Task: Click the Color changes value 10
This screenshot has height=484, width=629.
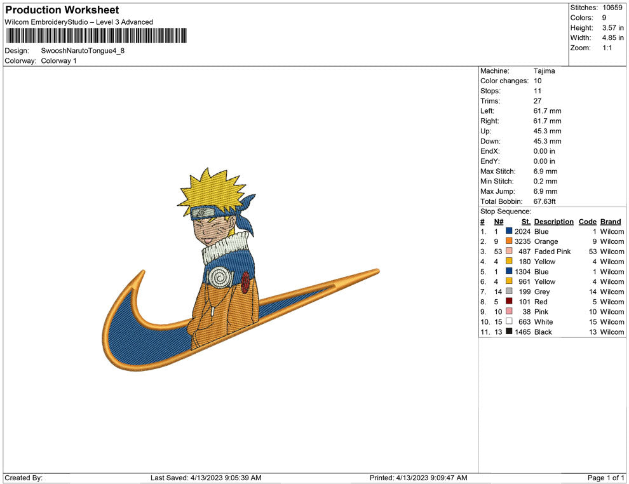Action: [538, 81]
